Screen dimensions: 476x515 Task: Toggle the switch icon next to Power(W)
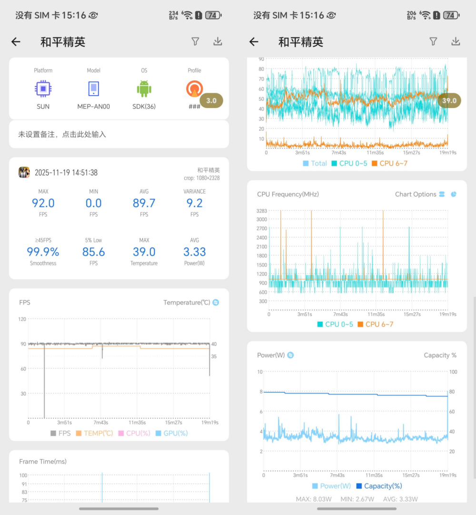click(290, 355)
